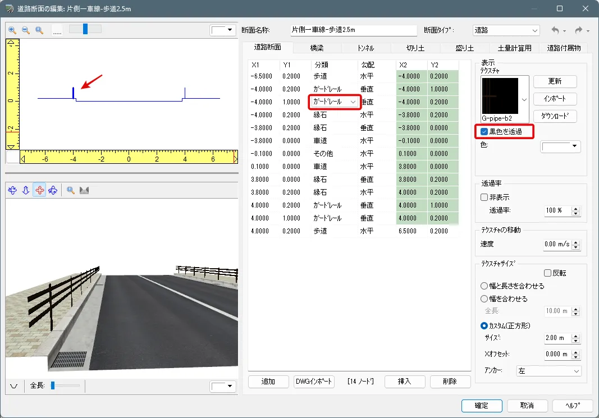599x418 pixels.
Task: Expand the アンカー dropdown showing 左
Action: pos(548,371)
